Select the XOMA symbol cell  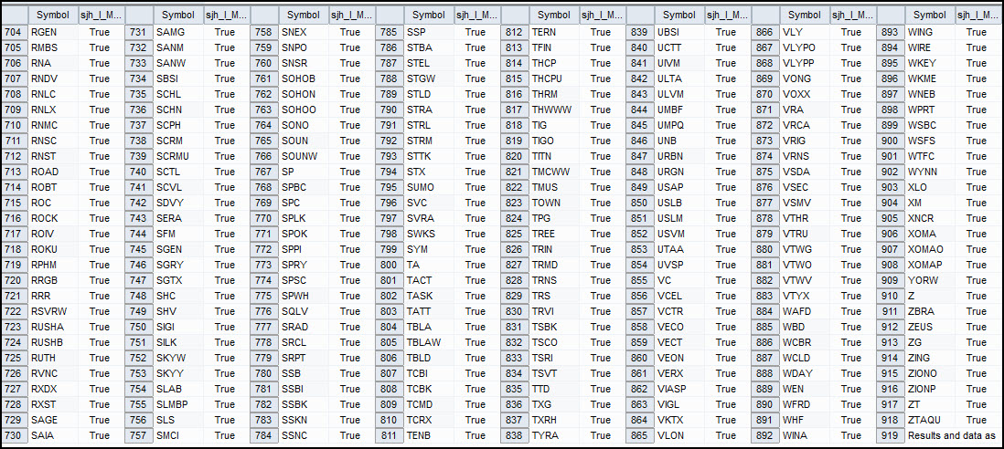point(930,234)
